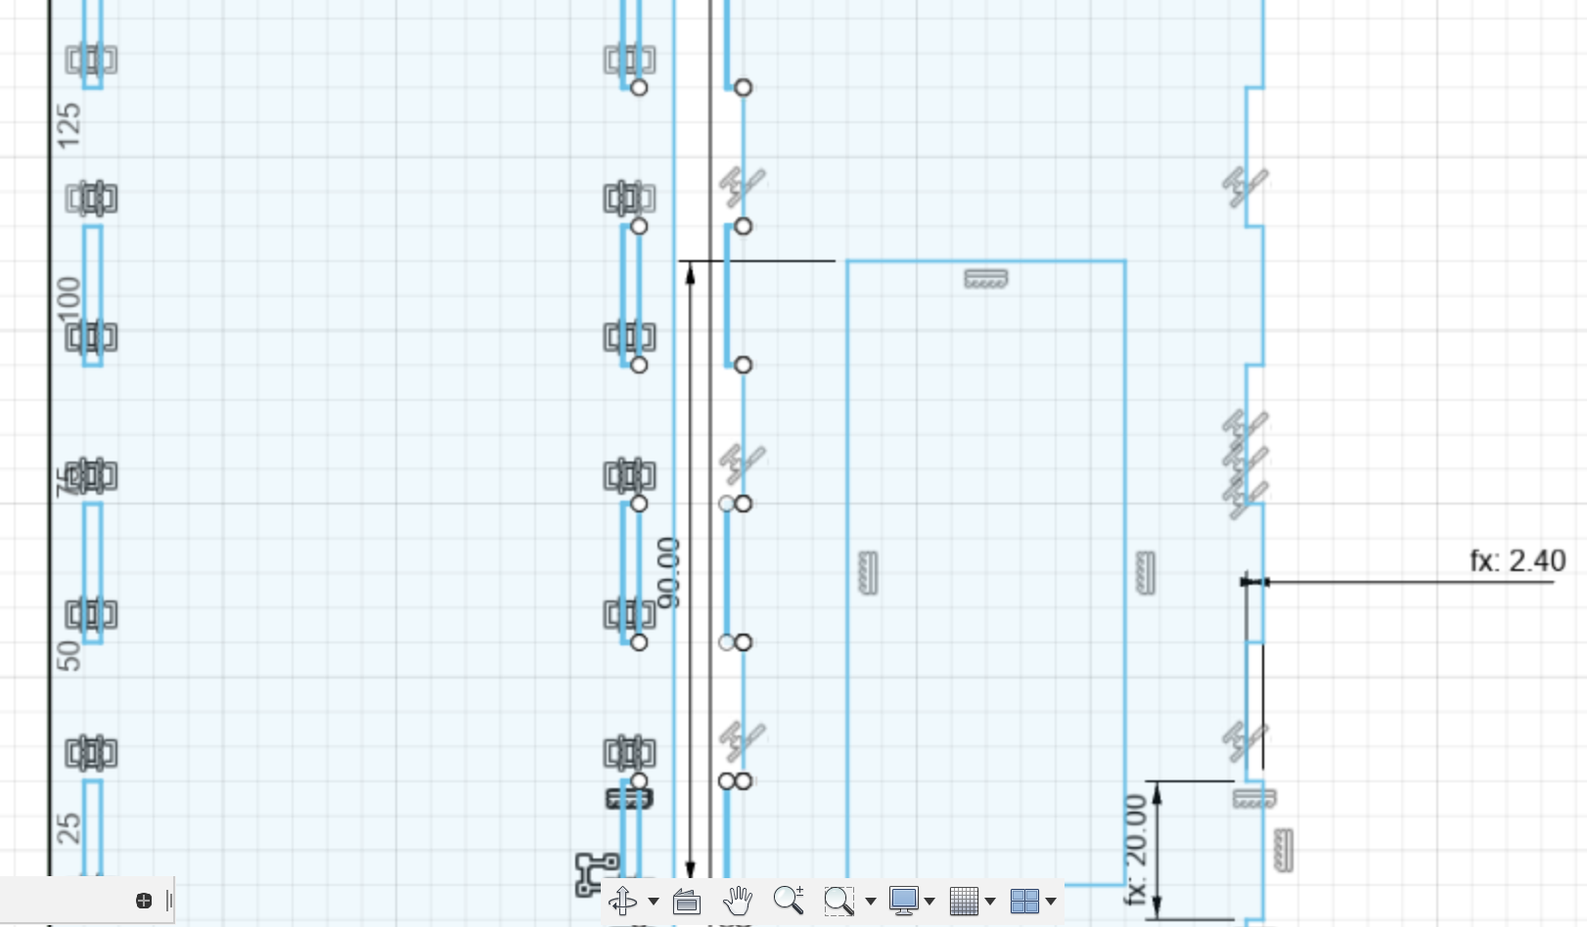
Task: Click horizontal constraint glyph above fx: 20.00 dimension
Action: tap(1254, 799)
